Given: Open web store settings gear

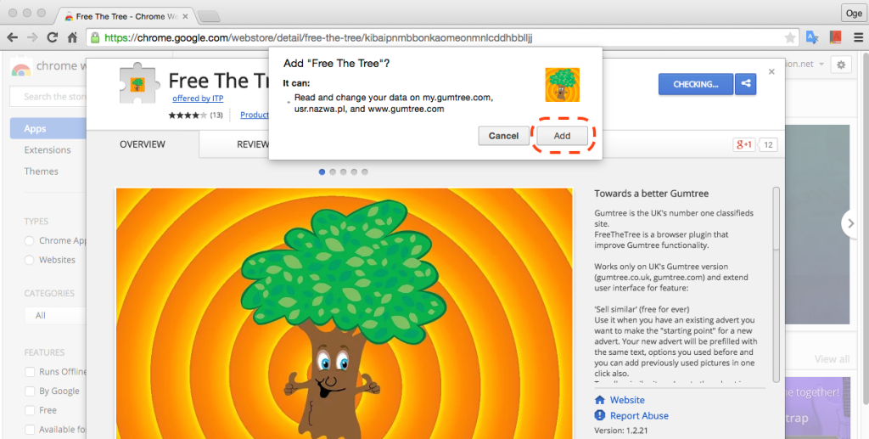Looking at the screenshot, I should tap(841, 65).
